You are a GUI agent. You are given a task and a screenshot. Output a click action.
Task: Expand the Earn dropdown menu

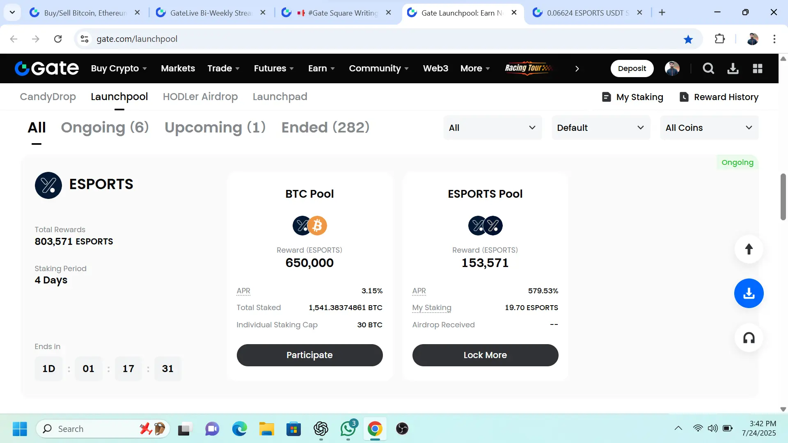click(x=322, y=69)
